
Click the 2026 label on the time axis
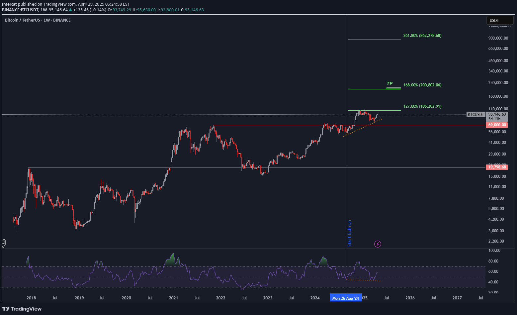(410, 298)
